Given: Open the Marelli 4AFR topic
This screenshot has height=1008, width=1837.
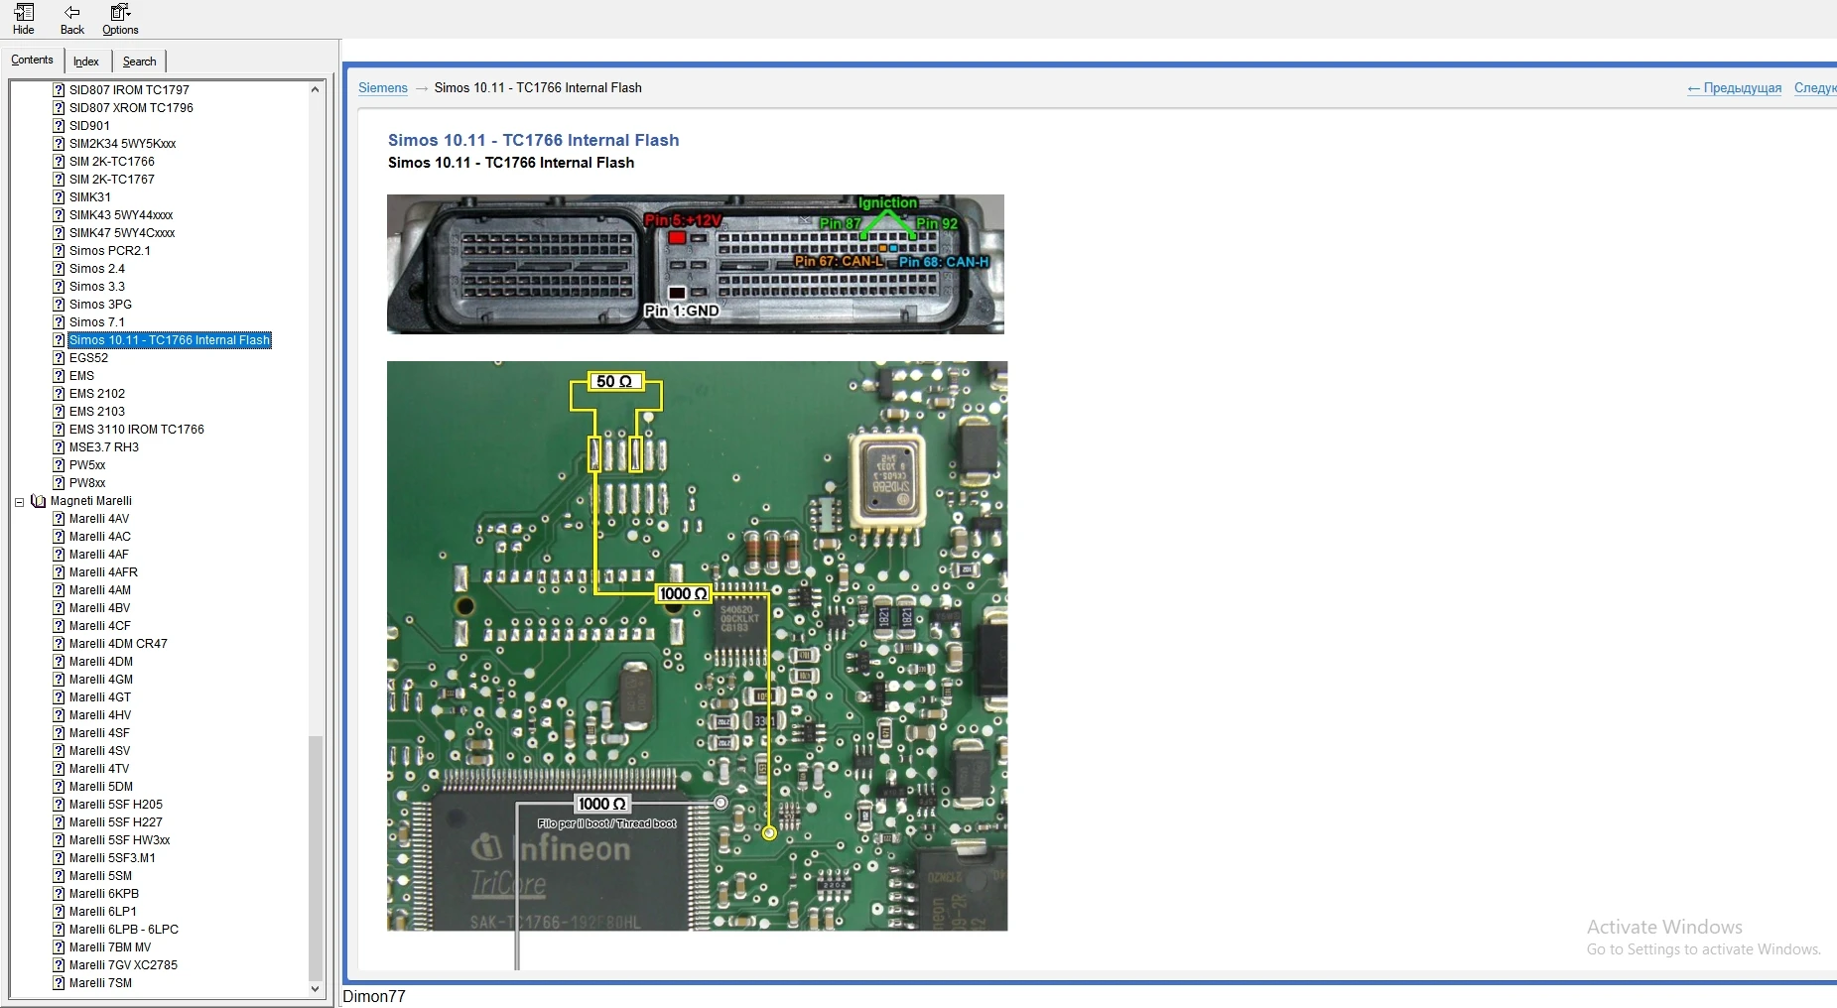Looking at the screenshot, I should click(103, 572).
